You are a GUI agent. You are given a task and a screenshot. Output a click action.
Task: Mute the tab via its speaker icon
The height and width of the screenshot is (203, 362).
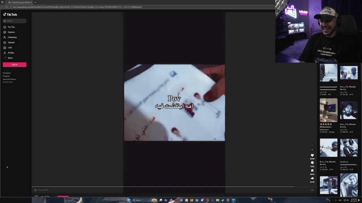9,2
